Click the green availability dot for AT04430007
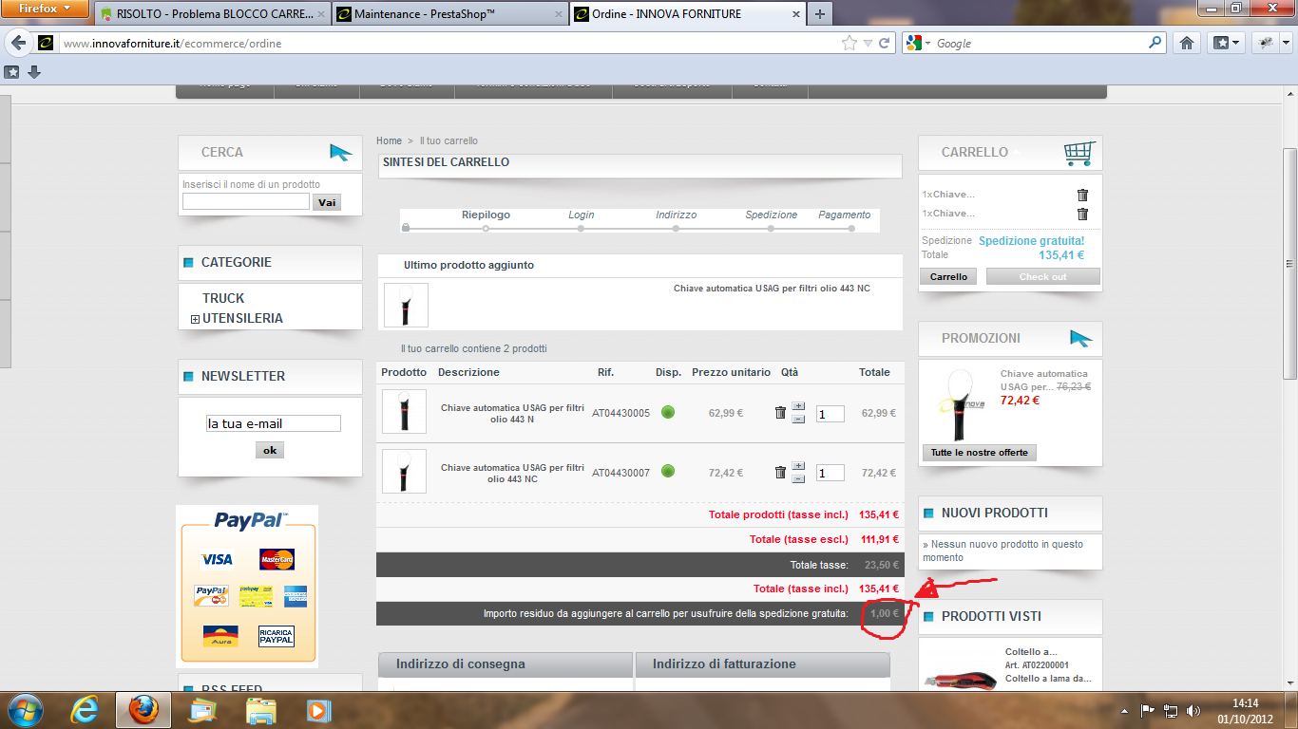The width and height of the screenshot is (1298, 729). coord(668,472)
